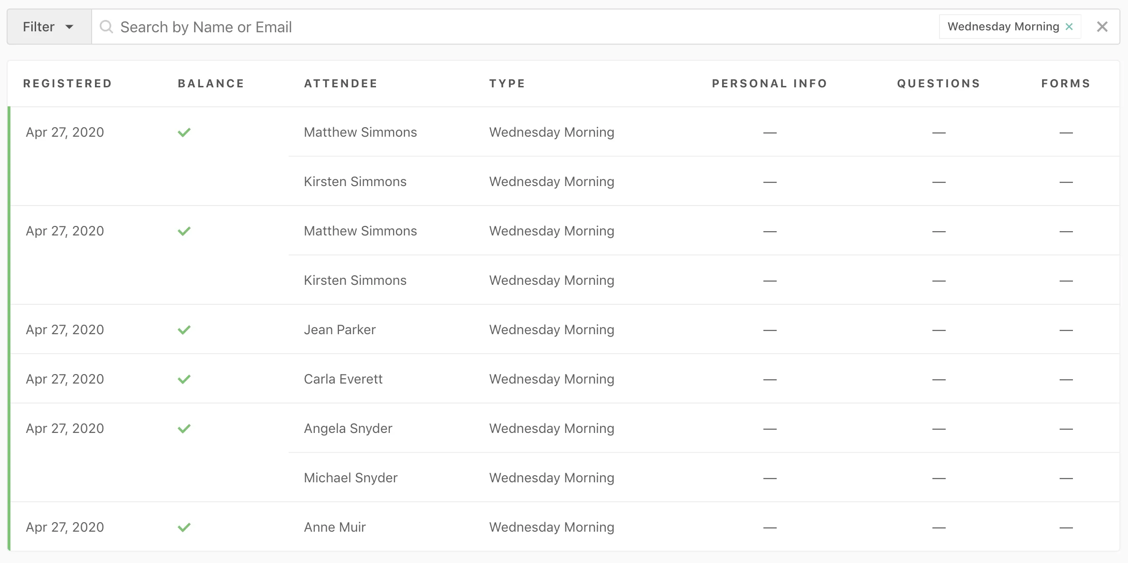Image resolution: width=1128 pixels, height=563 pixels.
Task: Click Angela Snyder's green balance checkmark
Action: click(x=184, y=429)
